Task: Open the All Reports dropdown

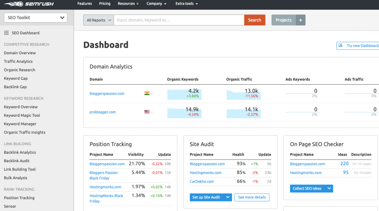Action: pos(98,20)
